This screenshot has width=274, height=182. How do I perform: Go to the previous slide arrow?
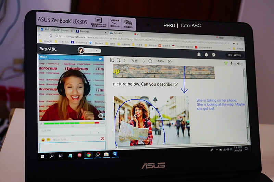(x=125, y=60)
